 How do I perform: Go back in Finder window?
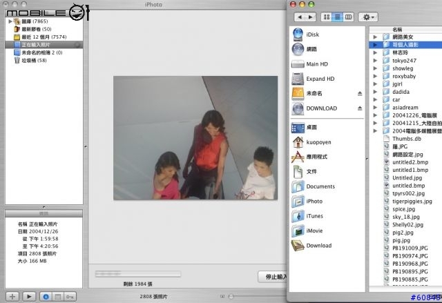300,17
